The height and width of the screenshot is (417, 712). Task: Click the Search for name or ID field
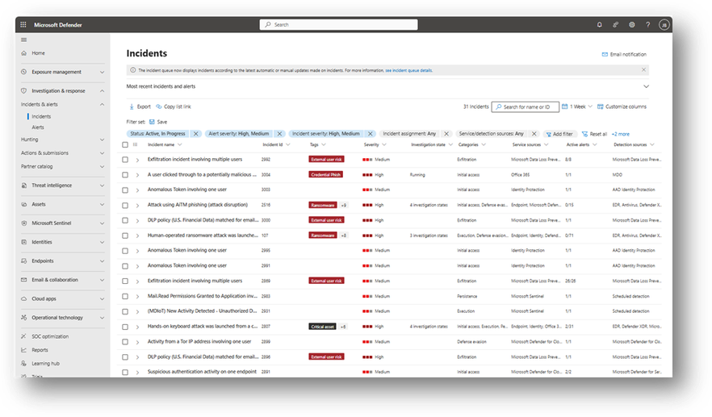tap(525, 106)
